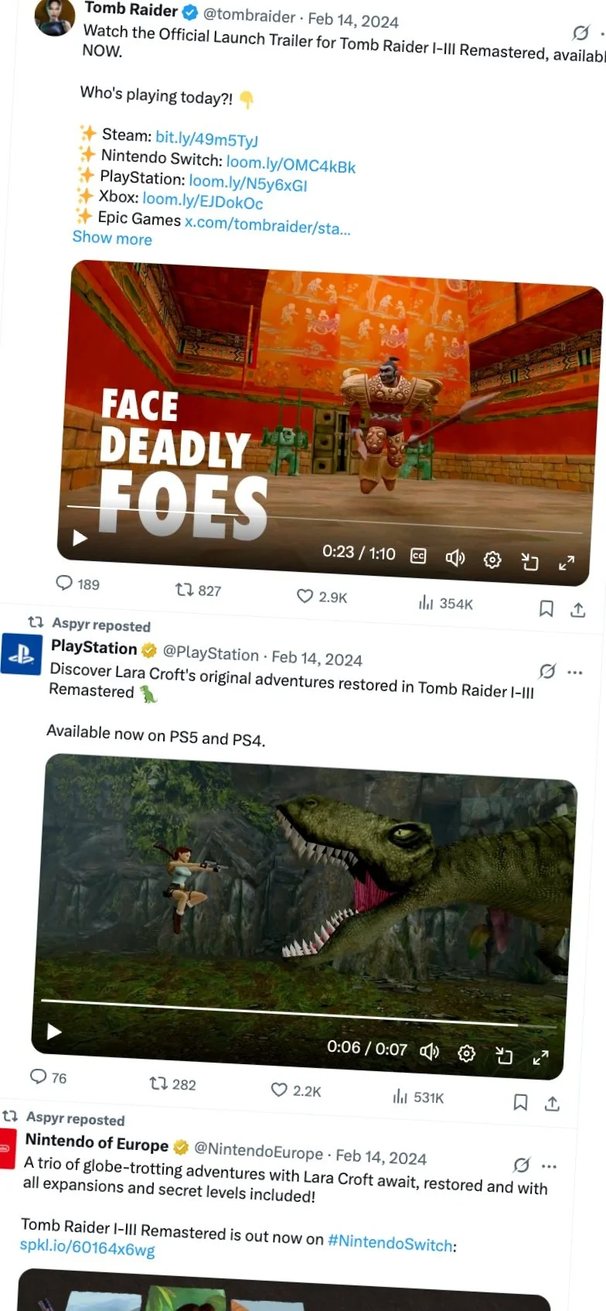
Task: Open the Steam link bit.ly/49m5TyJ
Action: click(x=206, y=139)
